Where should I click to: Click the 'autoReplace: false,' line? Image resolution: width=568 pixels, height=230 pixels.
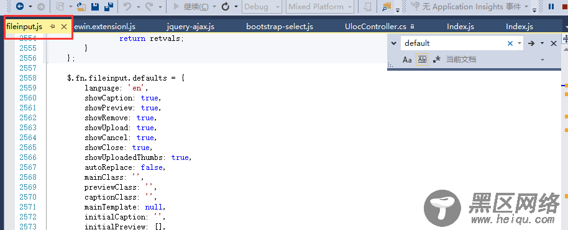125,167
